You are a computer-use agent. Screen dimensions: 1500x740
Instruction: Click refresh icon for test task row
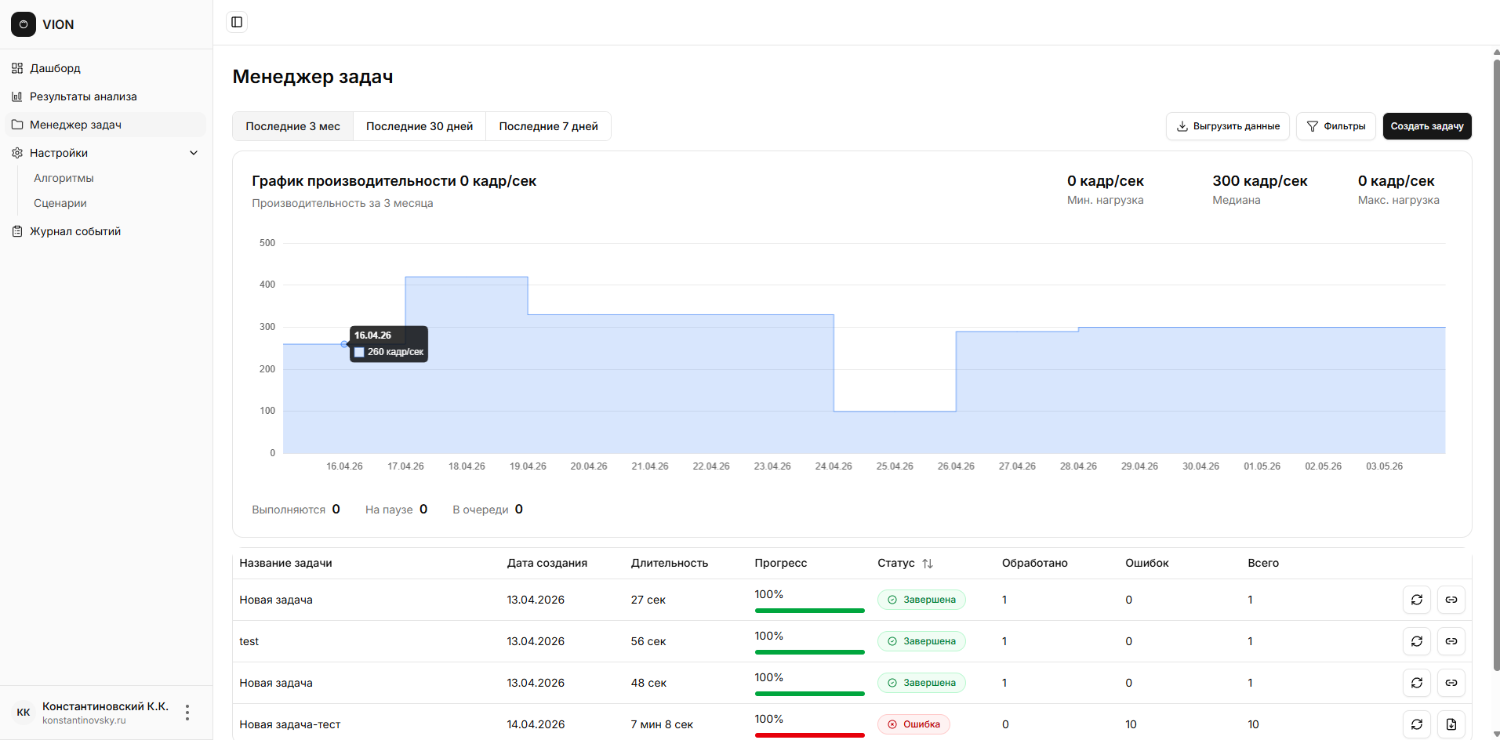(x=1416, y=641)
